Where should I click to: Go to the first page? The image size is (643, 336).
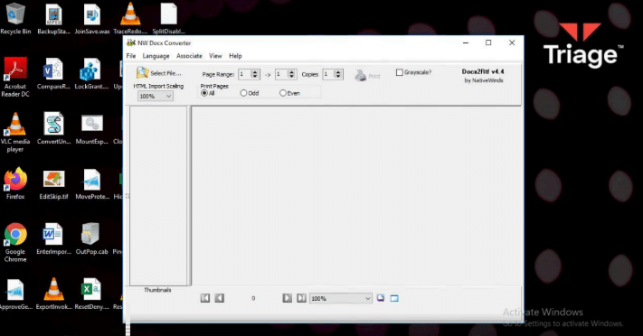[x=205, y=298]
